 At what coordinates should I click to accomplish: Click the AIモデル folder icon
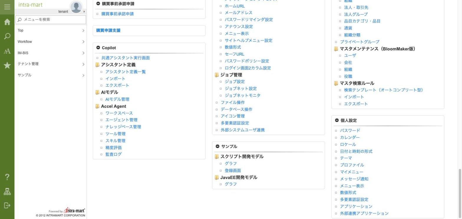point(98,92)
